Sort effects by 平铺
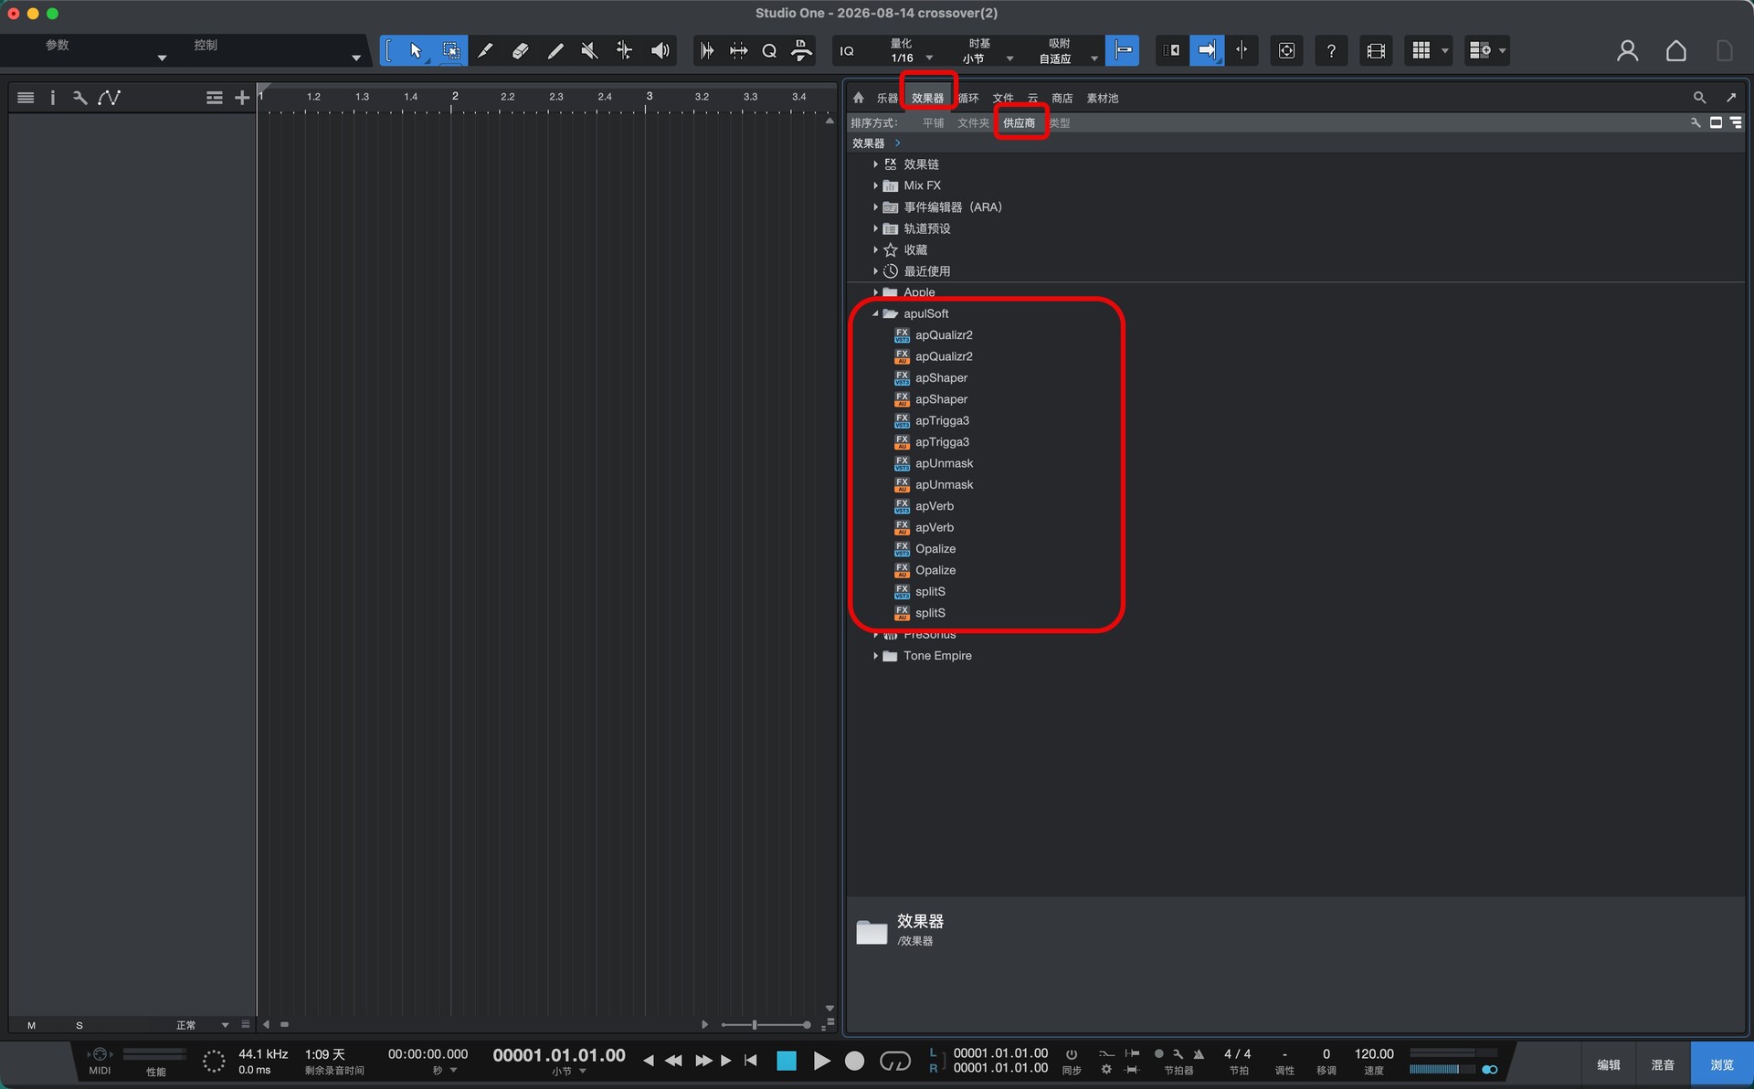Image resolution: width=1754 pixels, height=1089 pixels. pyautogui.click(x=933, y=123)
